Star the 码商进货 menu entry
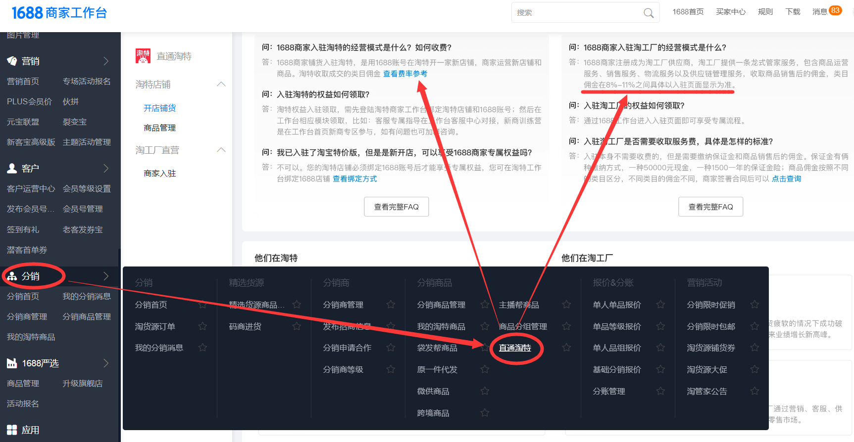Image resolution: width=854 pixels, height=442 pixels. tap(297, 326)
